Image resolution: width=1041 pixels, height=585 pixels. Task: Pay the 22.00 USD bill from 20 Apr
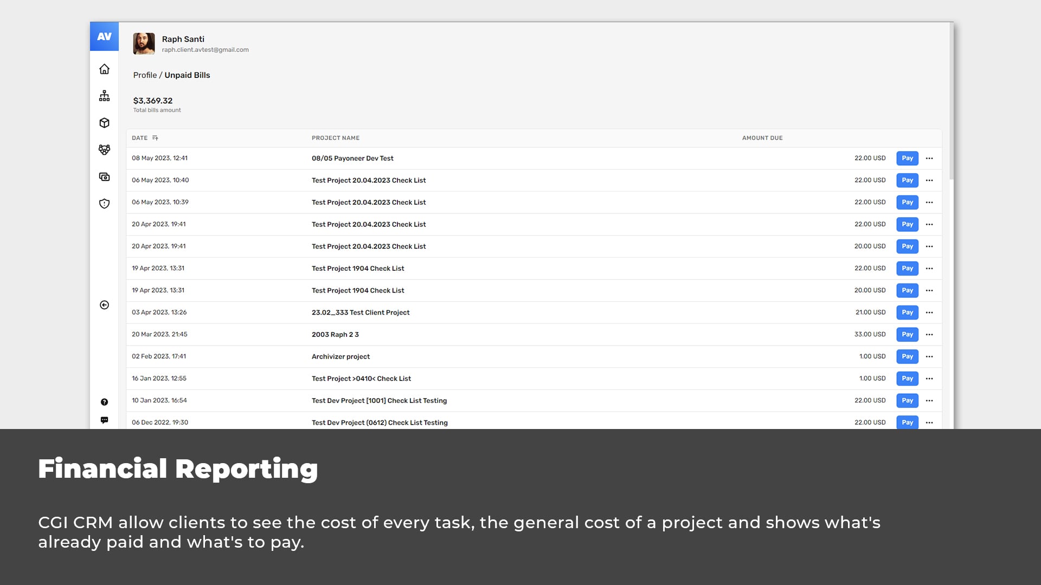click(x=907, y=224)
